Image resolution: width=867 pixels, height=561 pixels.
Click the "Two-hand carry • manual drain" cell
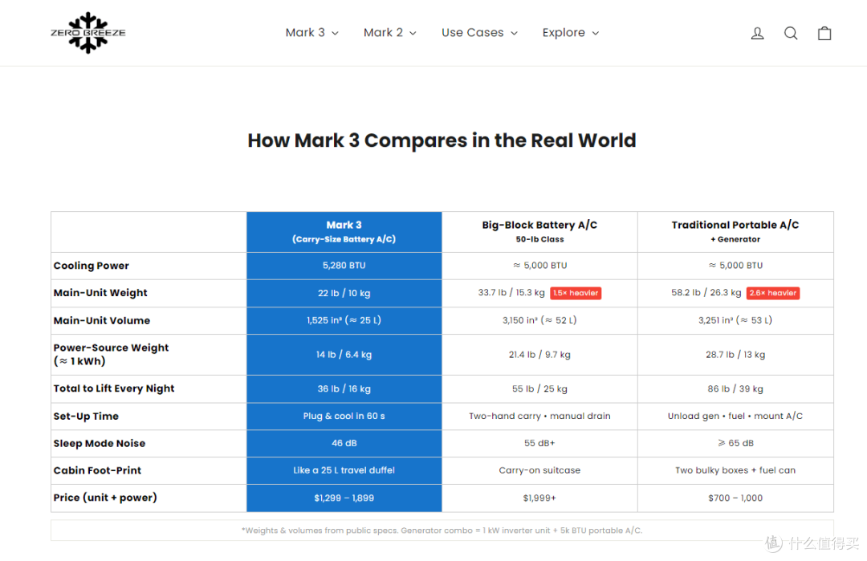tap(539, 417)
